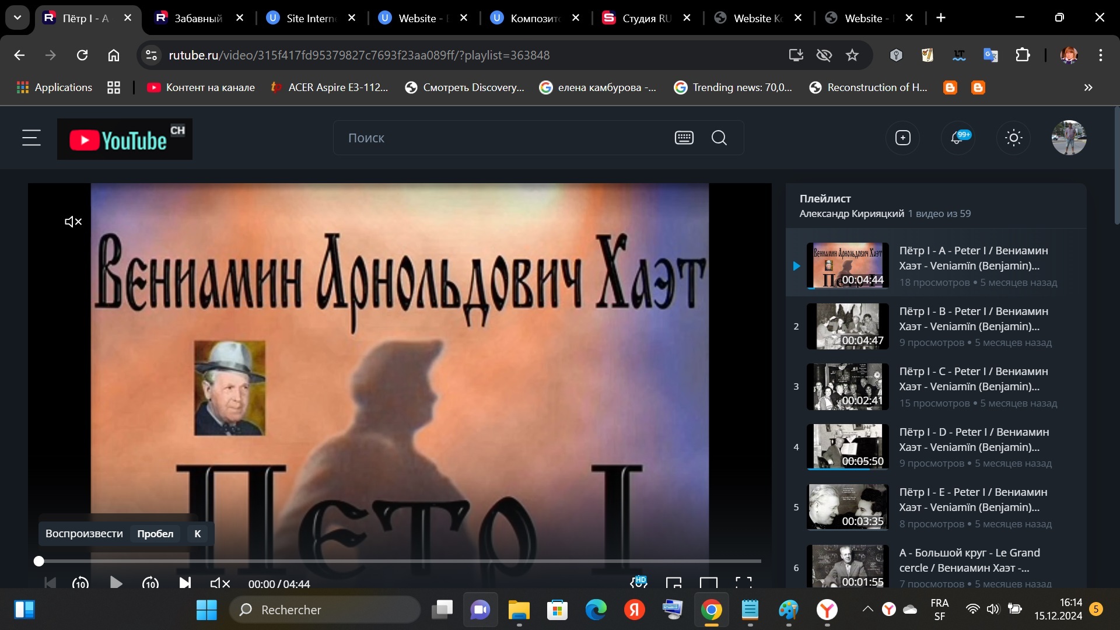This screenshot has width=1120, height=630.
Task: Expand the hidden bookmarks chevron
Action: coord(1088,87)
